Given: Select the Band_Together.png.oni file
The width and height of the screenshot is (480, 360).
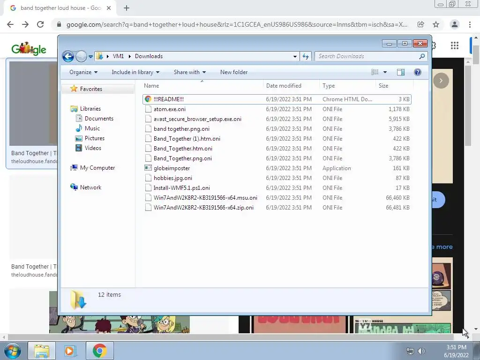Looking at the screenshot, I should [277, 158].
